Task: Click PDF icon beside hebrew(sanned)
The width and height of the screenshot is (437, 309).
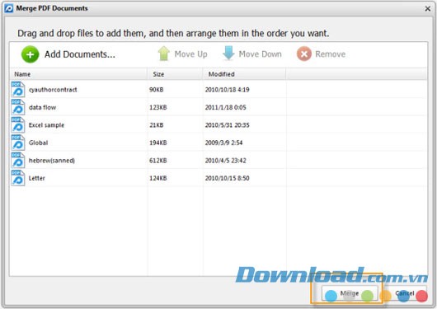Action: coord(18,160)
